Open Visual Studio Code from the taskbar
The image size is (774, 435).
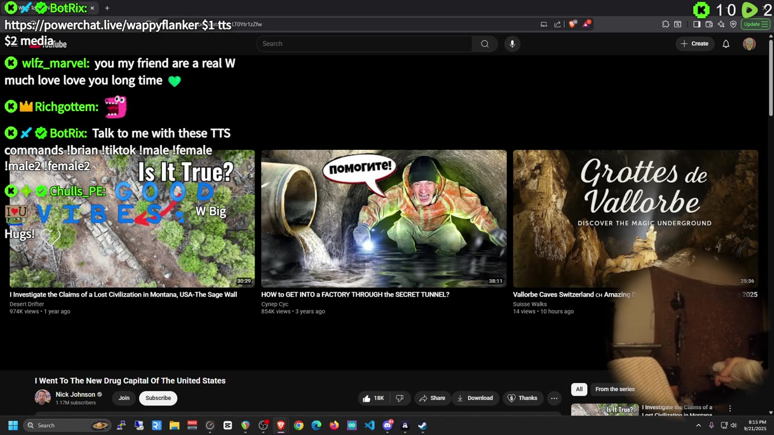pos(369,425)
